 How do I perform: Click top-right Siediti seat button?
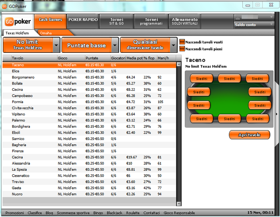(257, 78)
